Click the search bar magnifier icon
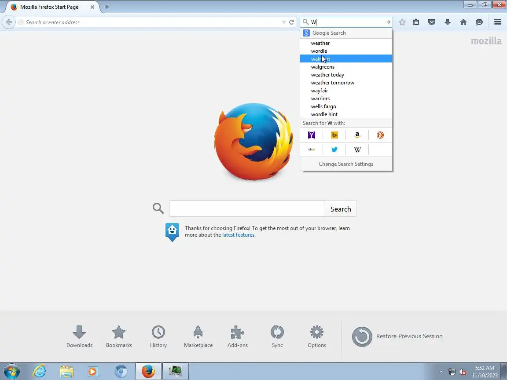 click(305, 22)
